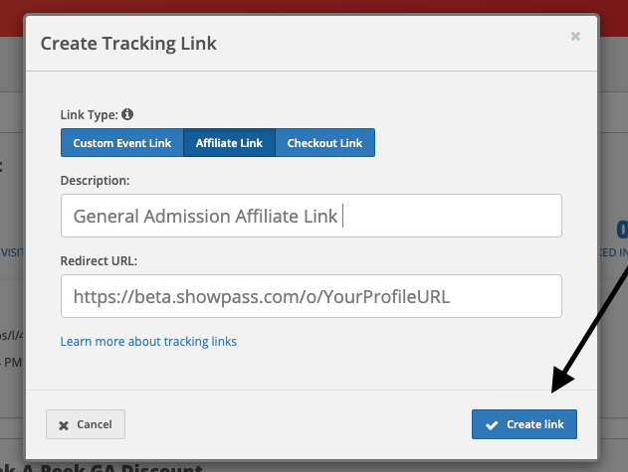Close the Create Tracking Link dialog
This screenshot has height=472, width=628.
click(x=575, y=37)
